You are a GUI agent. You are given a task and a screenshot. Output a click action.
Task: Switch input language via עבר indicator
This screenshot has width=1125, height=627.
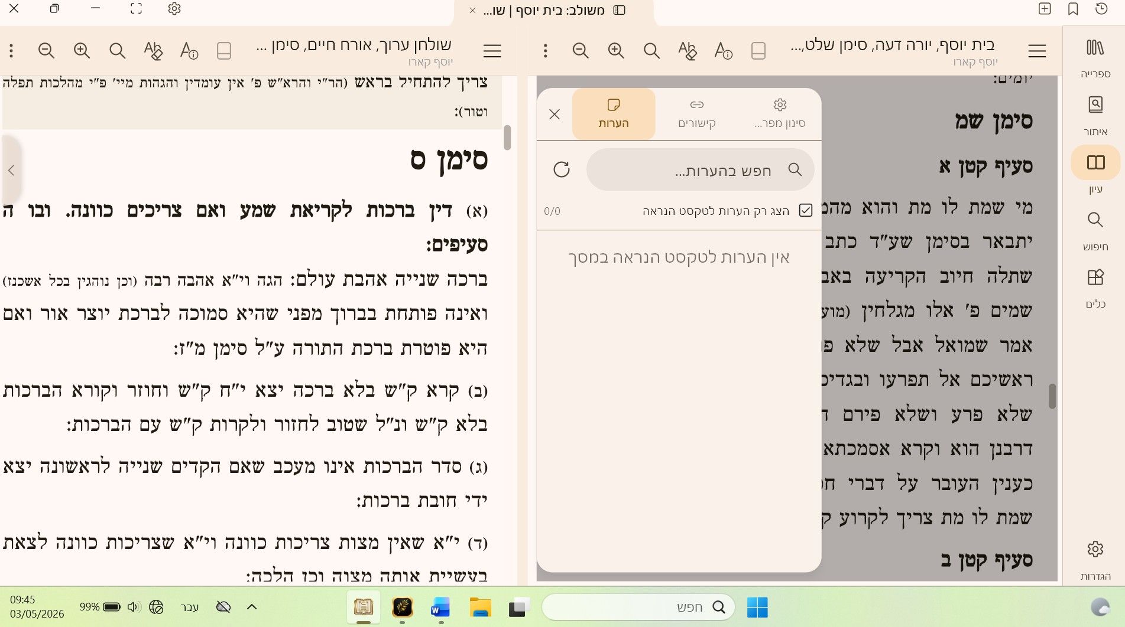click(x=189, y=607)
